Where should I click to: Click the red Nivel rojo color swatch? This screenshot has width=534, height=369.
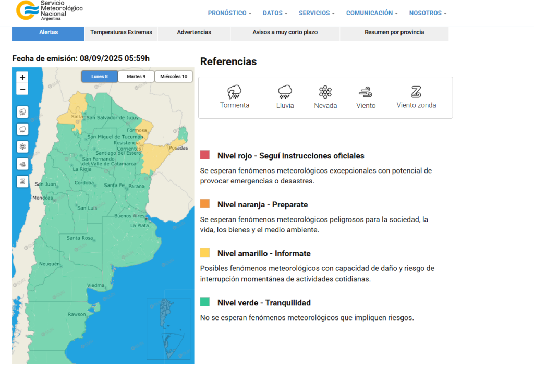[205, 155]
